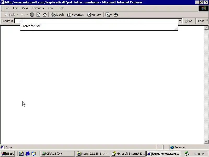This screenshot has height=157, width=209.
Task: Click the Windows logo throbber icon
Action: (x=204, y=8)
